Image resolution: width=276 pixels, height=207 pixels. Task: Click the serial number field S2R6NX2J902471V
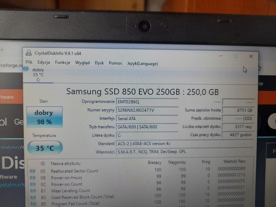pyautogui.click(x=147, y=110)
